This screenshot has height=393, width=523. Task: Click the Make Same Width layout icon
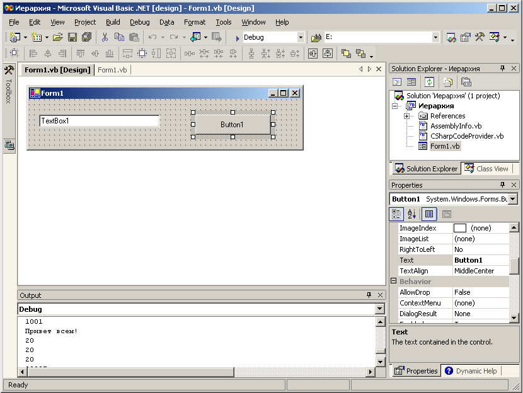click(x=127, y=54)
